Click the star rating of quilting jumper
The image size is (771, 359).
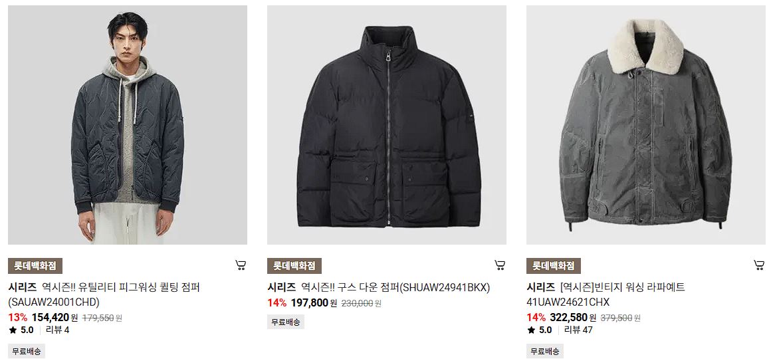21,330
